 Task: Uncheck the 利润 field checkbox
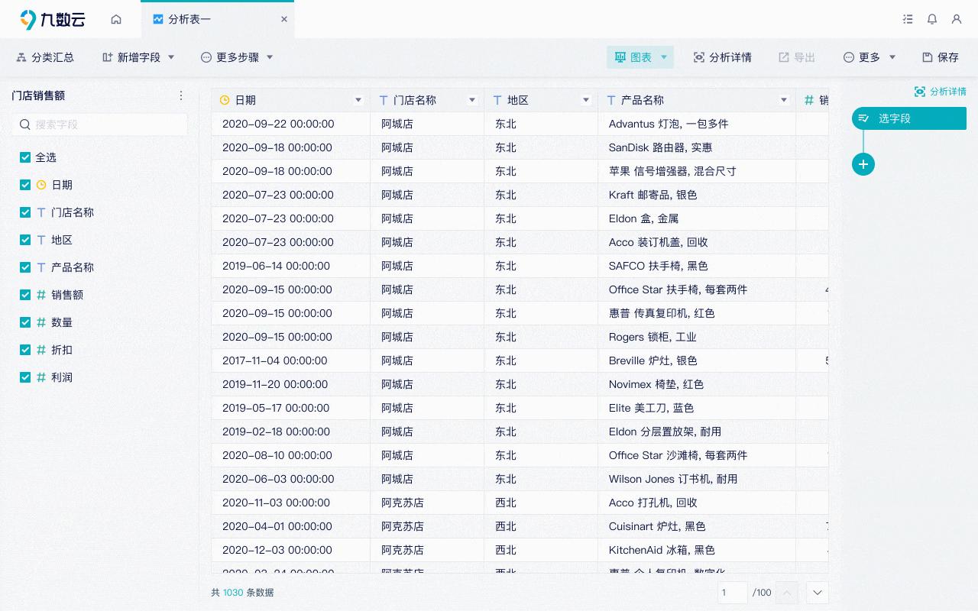tap(25, 377)
